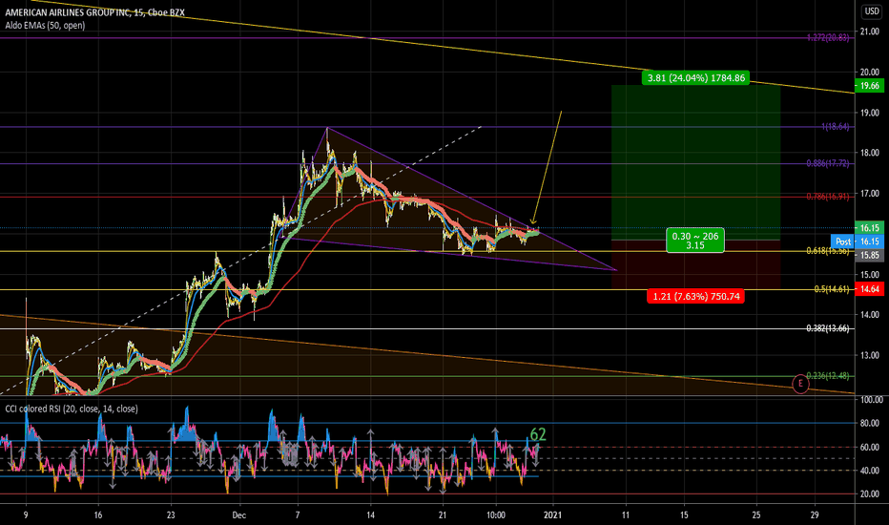Click the 1.272(20.83) Fibonacci level label
This screenshot has width=889, height=525.
(828, 38)
